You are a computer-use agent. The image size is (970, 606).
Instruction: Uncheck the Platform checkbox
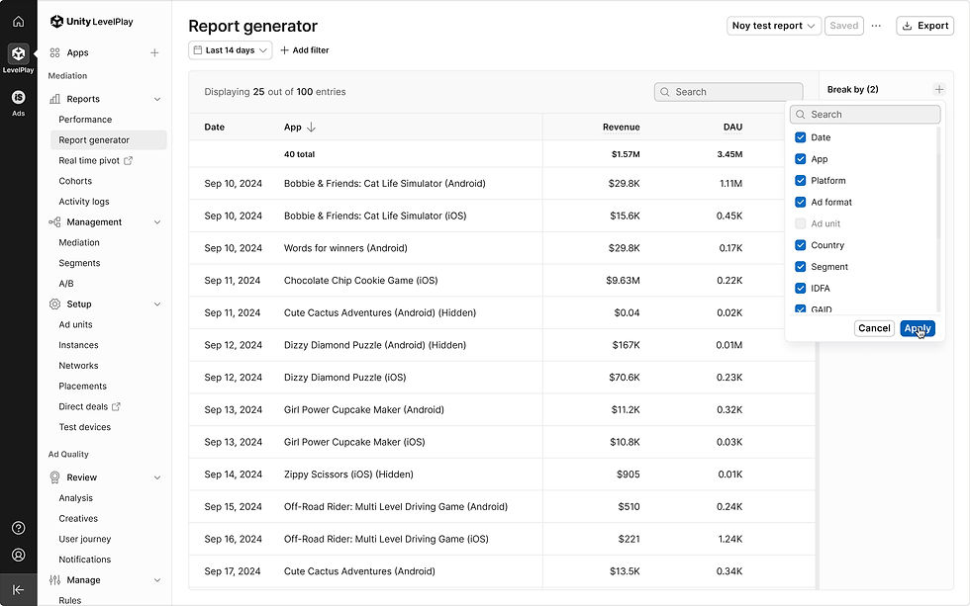(801, 180)
